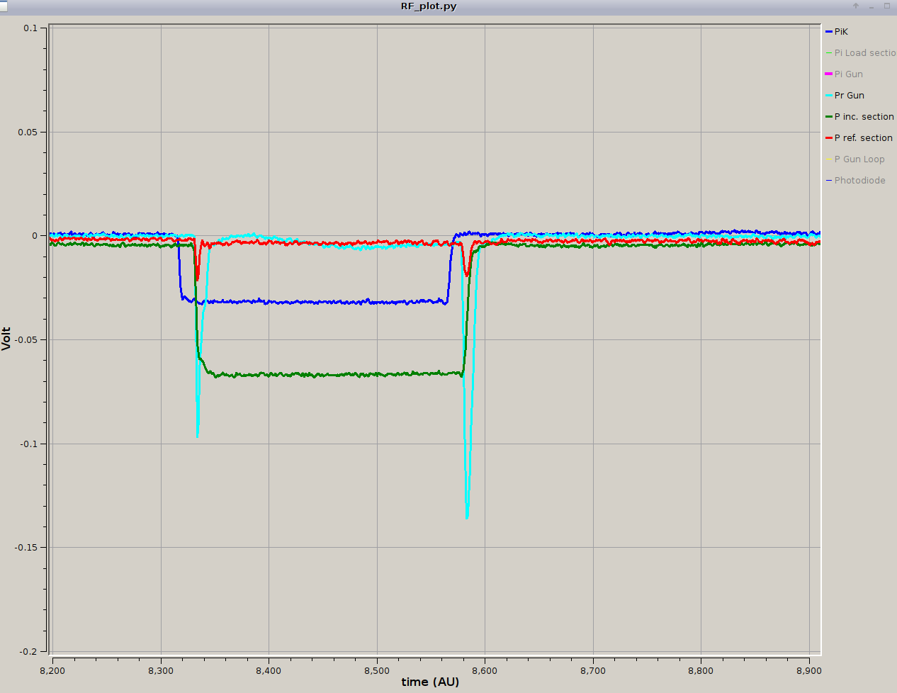Click the red P ref. section legend marker
This screenshot has height=693, width=897.
point(829,138)
